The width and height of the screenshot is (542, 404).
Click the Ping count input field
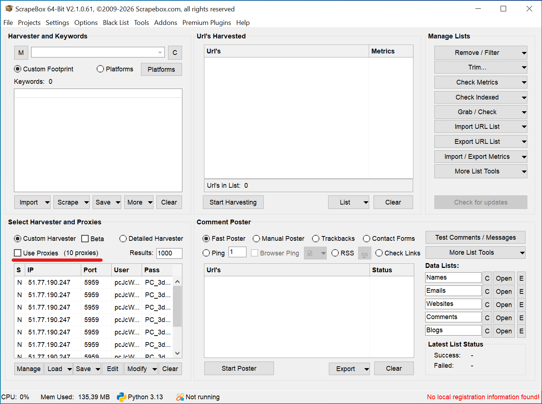coord(237,252)
